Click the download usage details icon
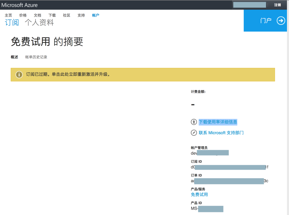Viewport: 289px width, 215px height. [x=194, y=122]
